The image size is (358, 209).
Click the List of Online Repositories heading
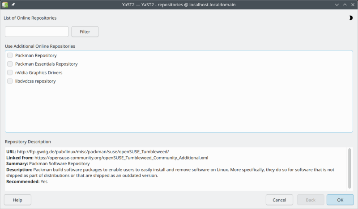coord(30,18)
